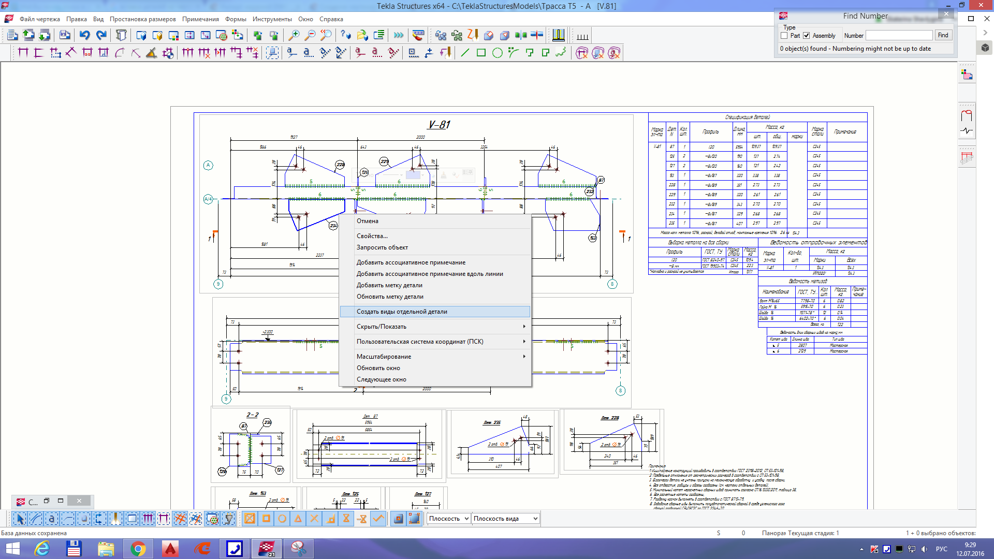Select the draw circle tool
Viewport: 994px width, 559px height.
(x=497, y=53)
